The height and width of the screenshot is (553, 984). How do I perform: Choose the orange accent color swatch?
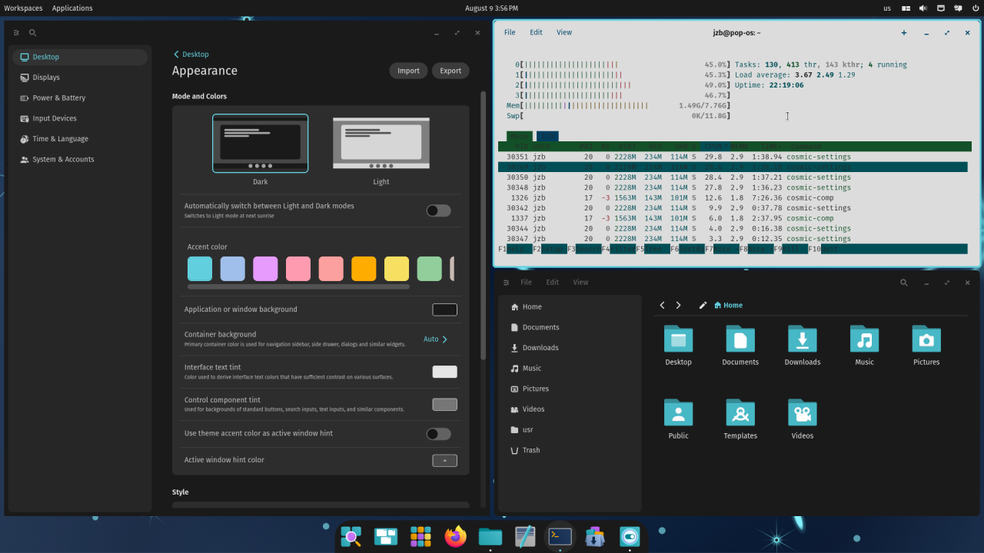coord(364,269)
